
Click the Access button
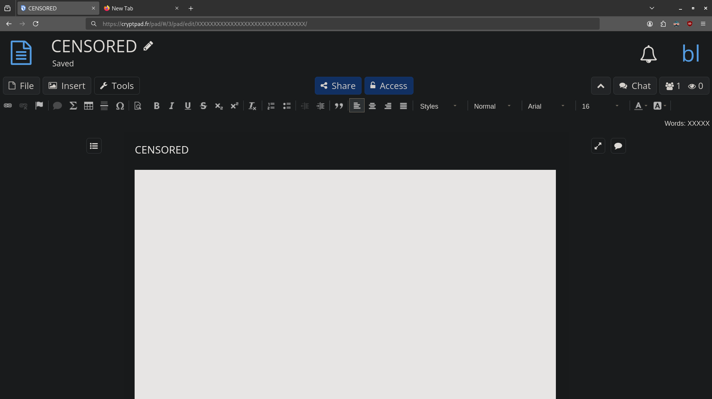(x=389, y=86)
